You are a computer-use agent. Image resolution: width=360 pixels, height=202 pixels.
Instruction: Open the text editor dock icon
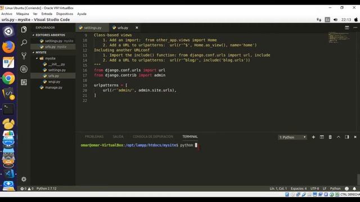tap(8, 62)
